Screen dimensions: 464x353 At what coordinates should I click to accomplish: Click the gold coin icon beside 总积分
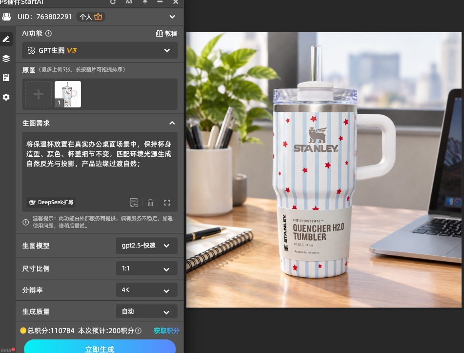(x=23, y=331)
